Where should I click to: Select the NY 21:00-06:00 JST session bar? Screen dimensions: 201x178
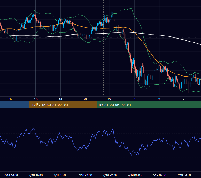[149, 105]
